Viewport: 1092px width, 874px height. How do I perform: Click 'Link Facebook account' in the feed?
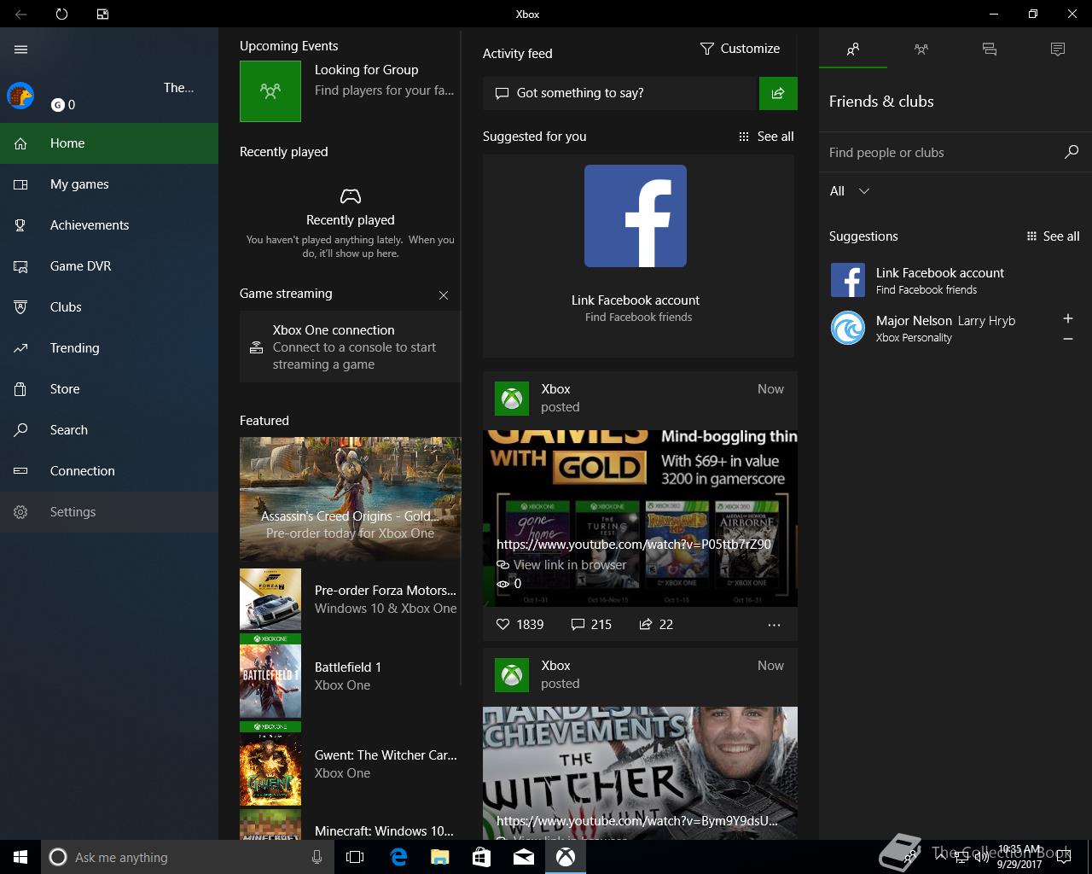point(636,300)
